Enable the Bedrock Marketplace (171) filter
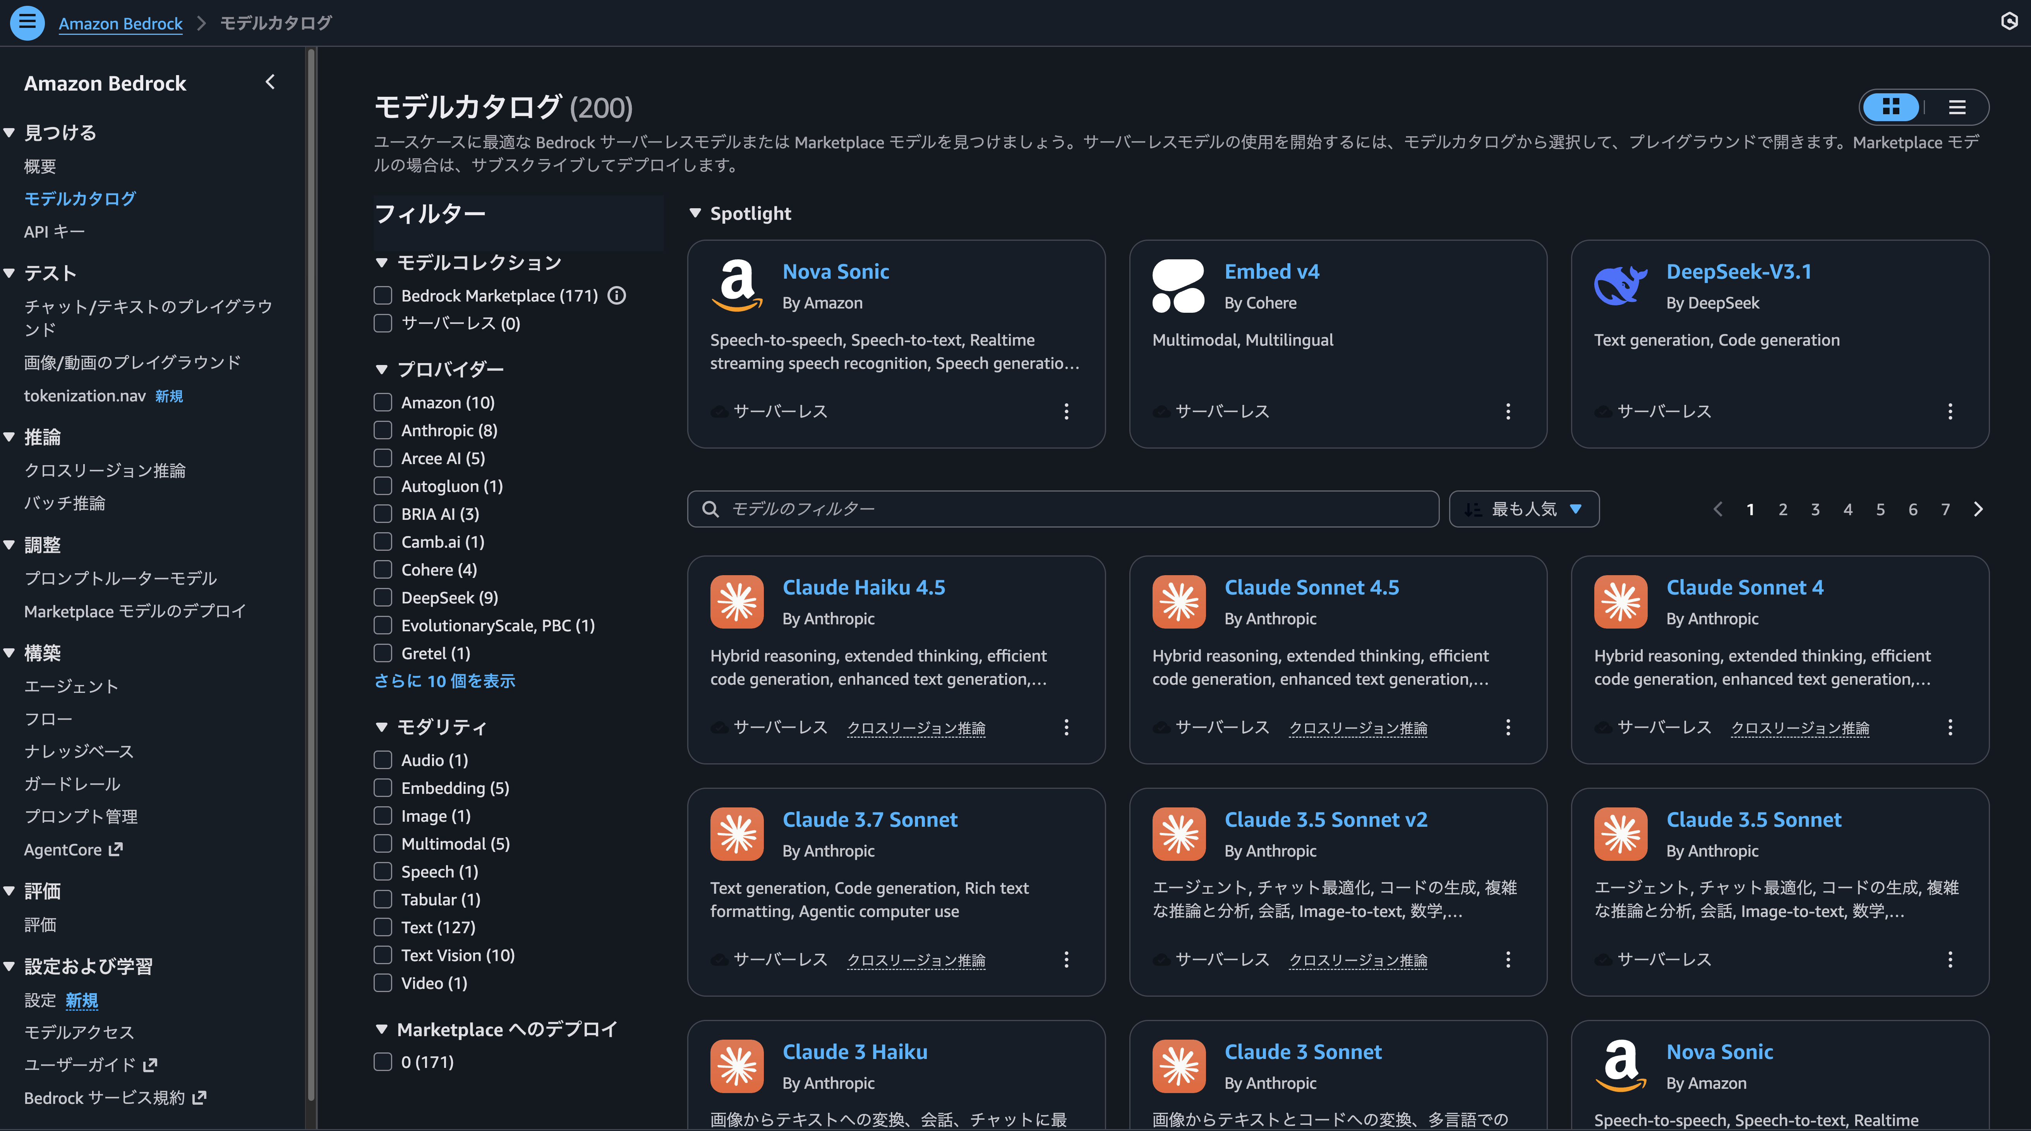This screenshot has height=1131, width=2031. [383, 296]
